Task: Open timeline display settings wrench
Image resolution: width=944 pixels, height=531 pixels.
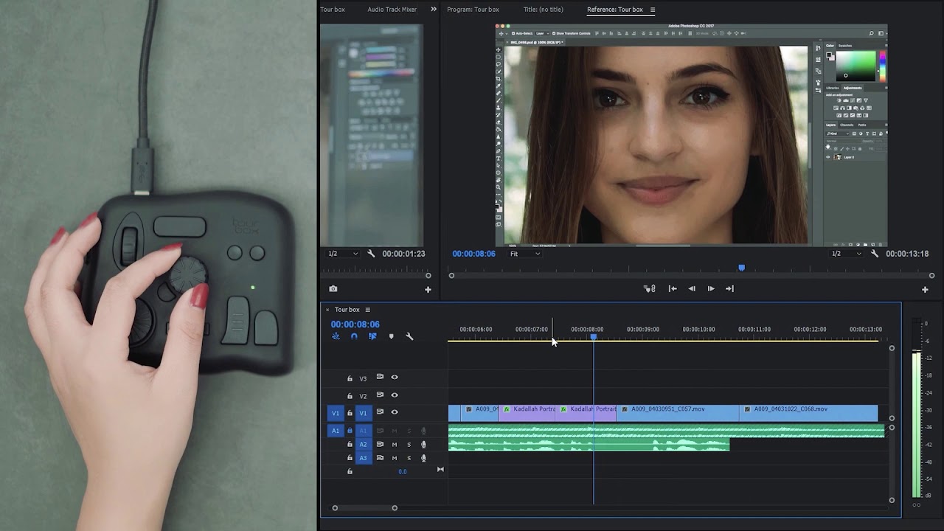Action: 409,336
